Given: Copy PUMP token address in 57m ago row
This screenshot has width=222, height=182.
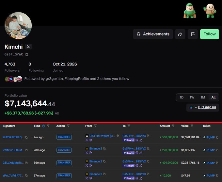Looking at the screenshot, I should point(217,175).
